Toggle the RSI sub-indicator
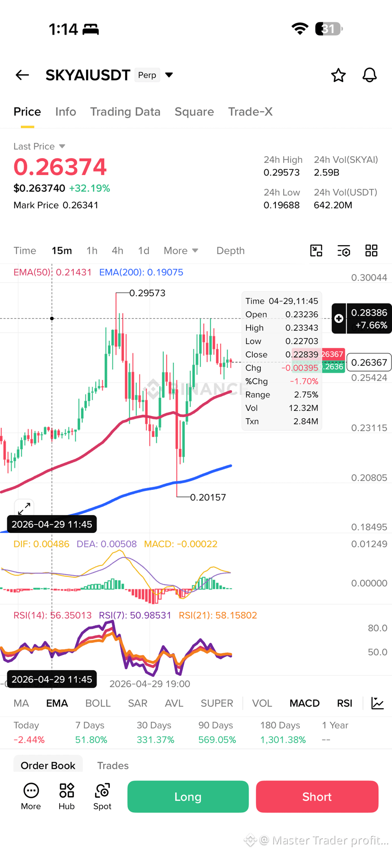The image size is (392, 852). (345, 703)
